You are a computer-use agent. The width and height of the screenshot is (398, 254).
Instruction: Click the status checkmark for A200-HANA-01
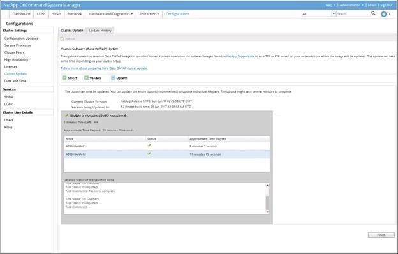coord(149,146)
